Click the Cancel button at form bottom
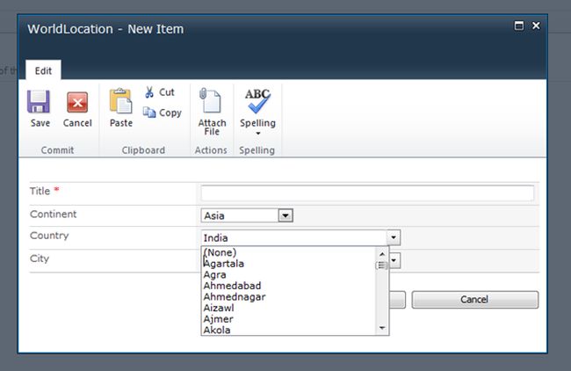The width and height of the screenshot is (571, 371). (x=474, y=300)
